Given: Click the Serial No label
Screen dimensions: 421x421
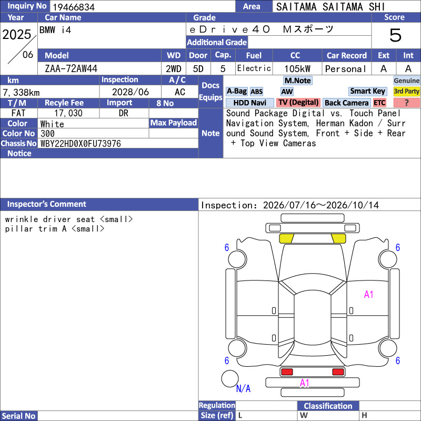Looking at the screenshot, I should pyautogui.click(x=18, y=416).
